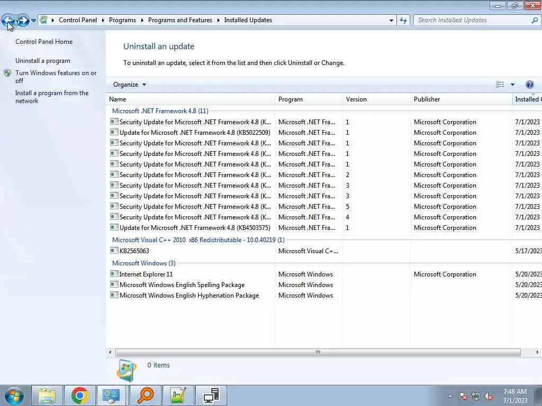Click icon next to English Spelling Package
Image resolution: width=542 pixels, height=406 pixels.
[x=114, y=284]
